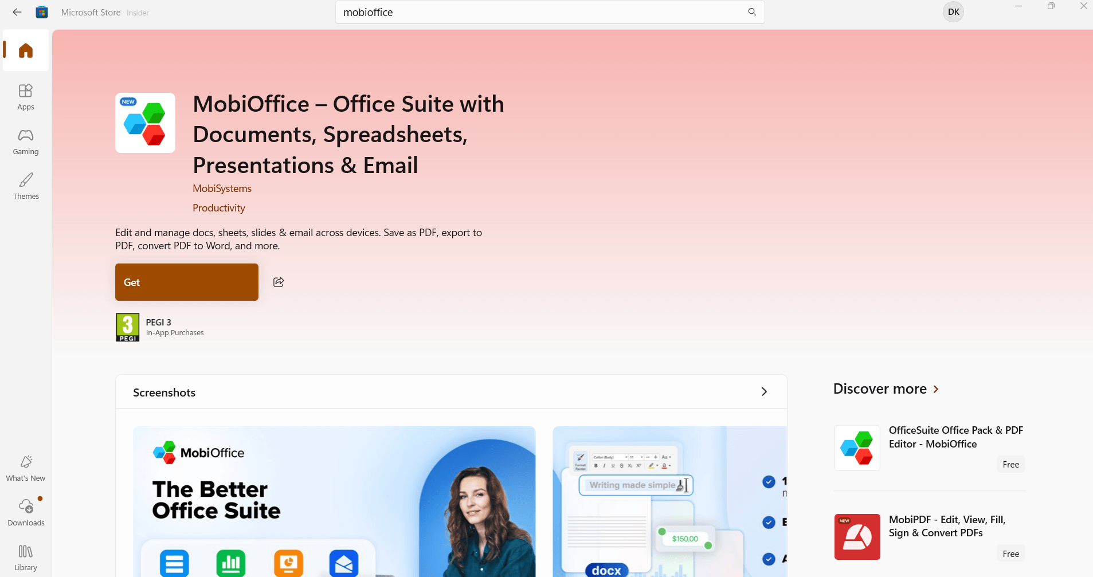Expand the Screenshots section arrow
The height and width of the screenshot is (577, 1093).
pos(764,392)
